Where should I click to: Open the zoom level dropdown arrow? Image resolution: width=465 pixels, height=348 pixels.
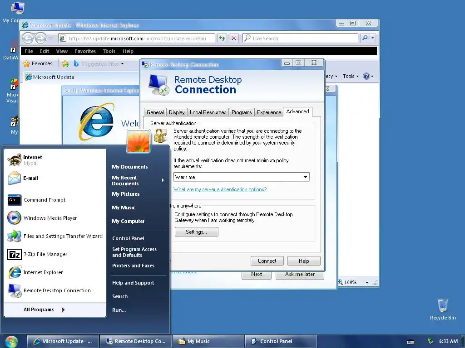coord(367,283)
